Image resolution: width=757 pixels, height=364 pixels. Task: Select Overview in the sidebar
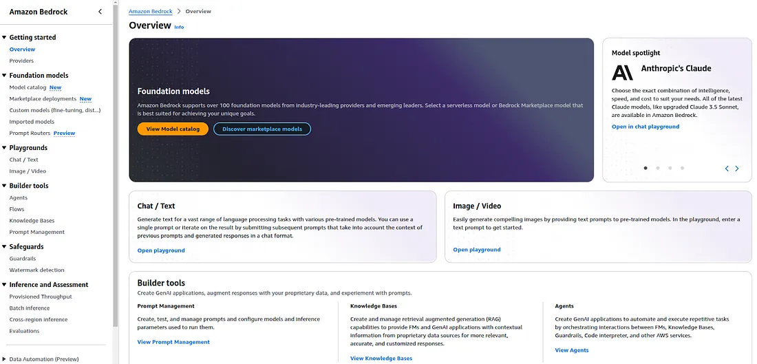pos(22,50)
